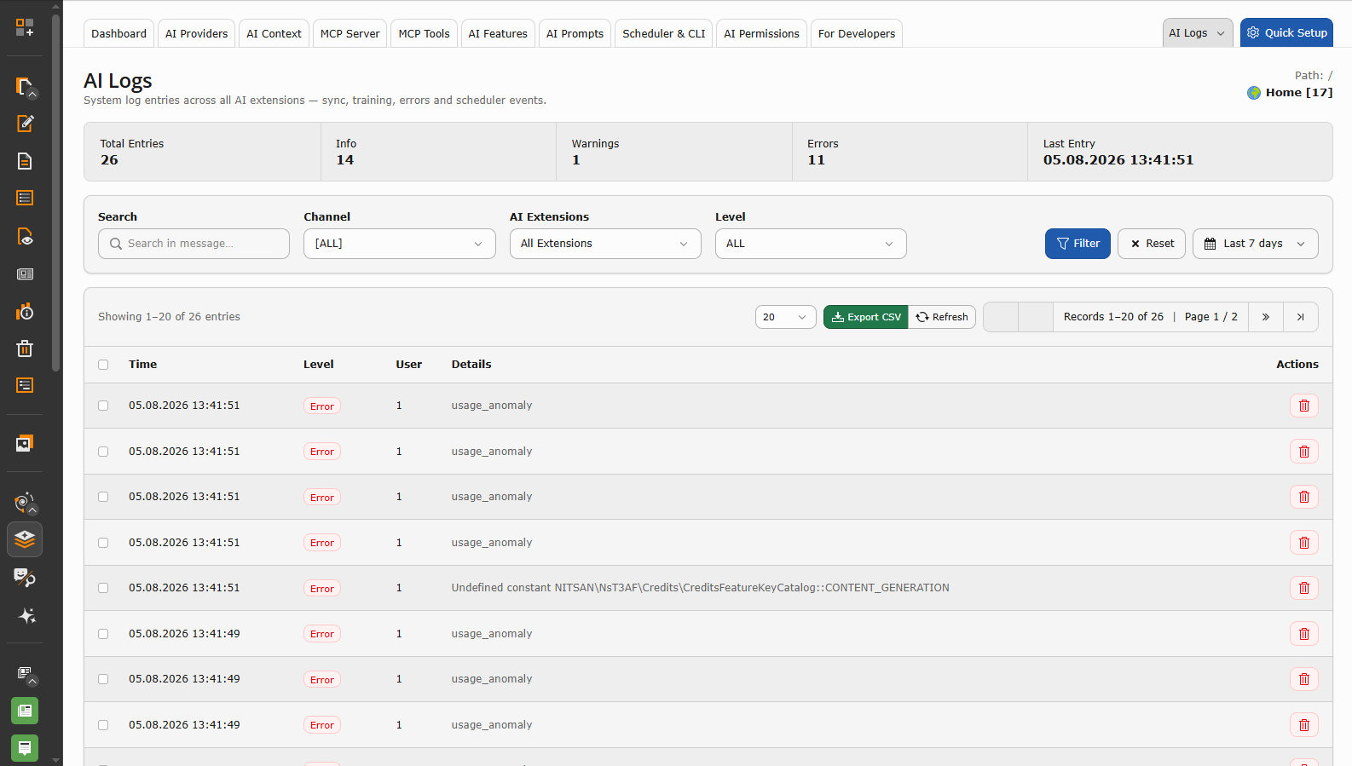Delete the Undefined constant log entry
This screenshot has height=766, width=1352.
1303,588
